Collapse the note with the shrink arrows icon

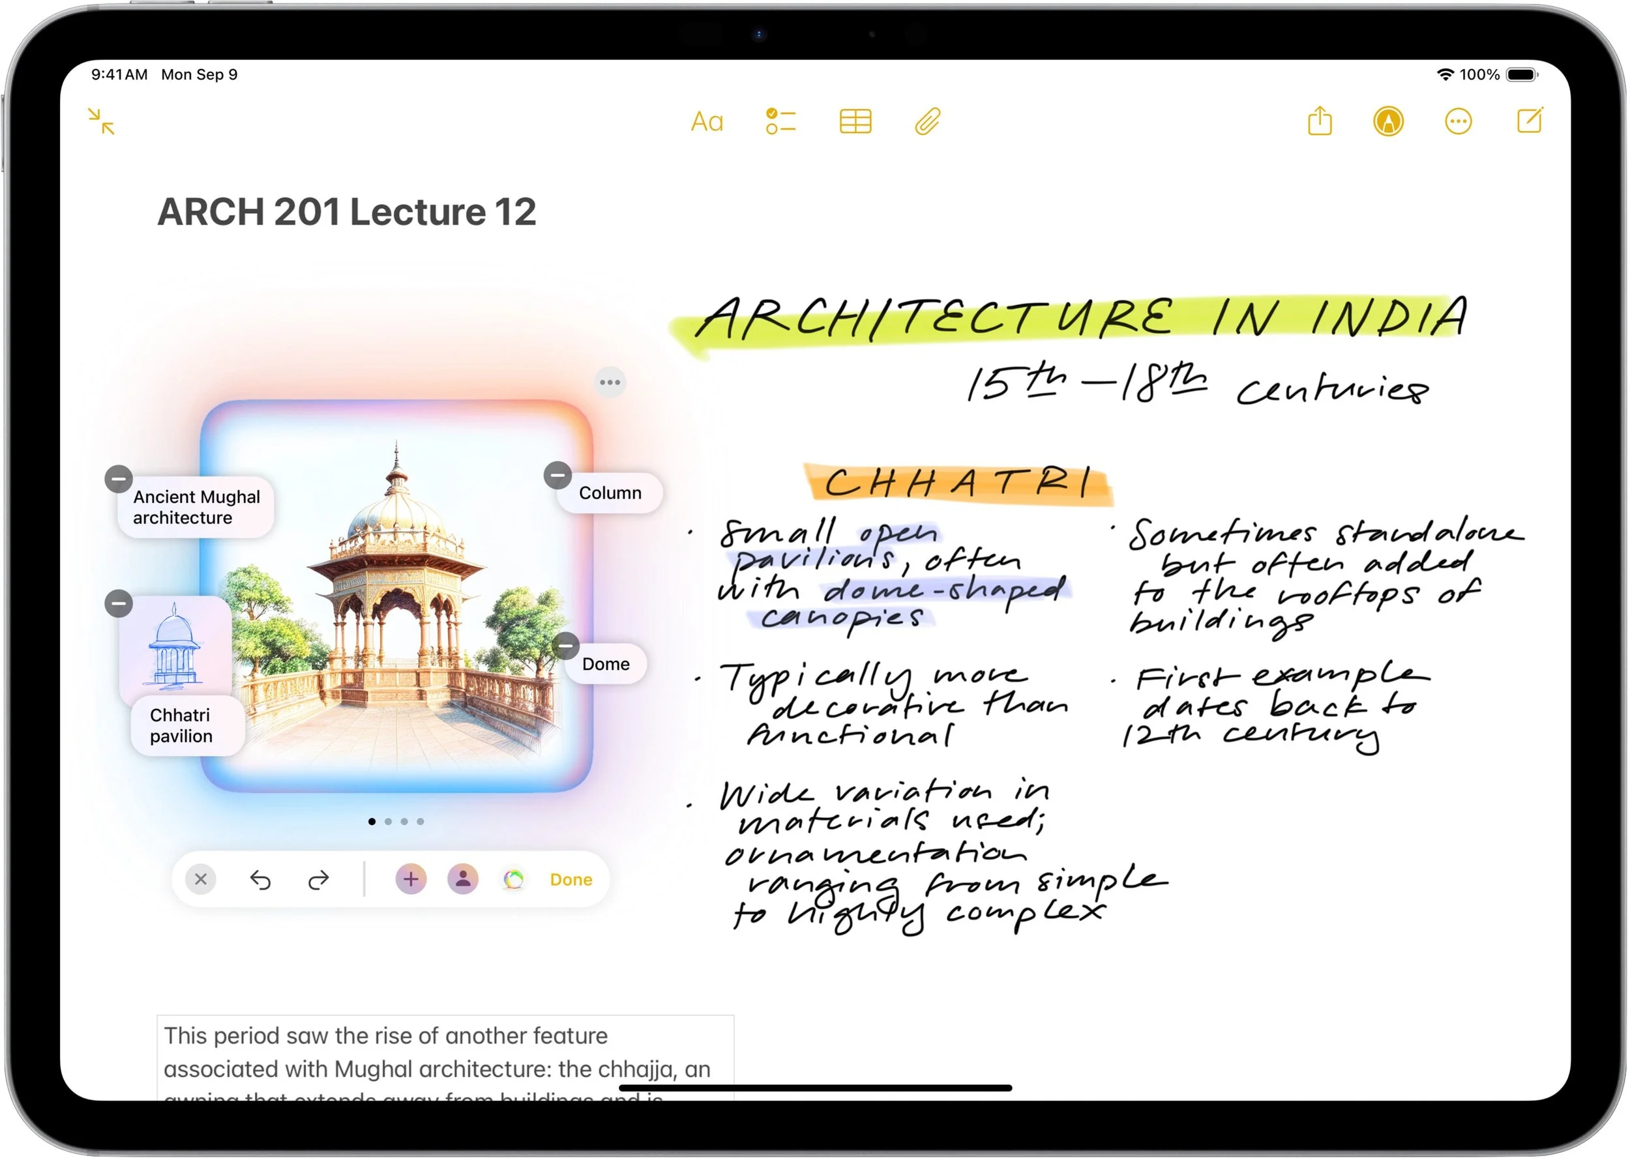pyautogui.click(x=102, y=121)
